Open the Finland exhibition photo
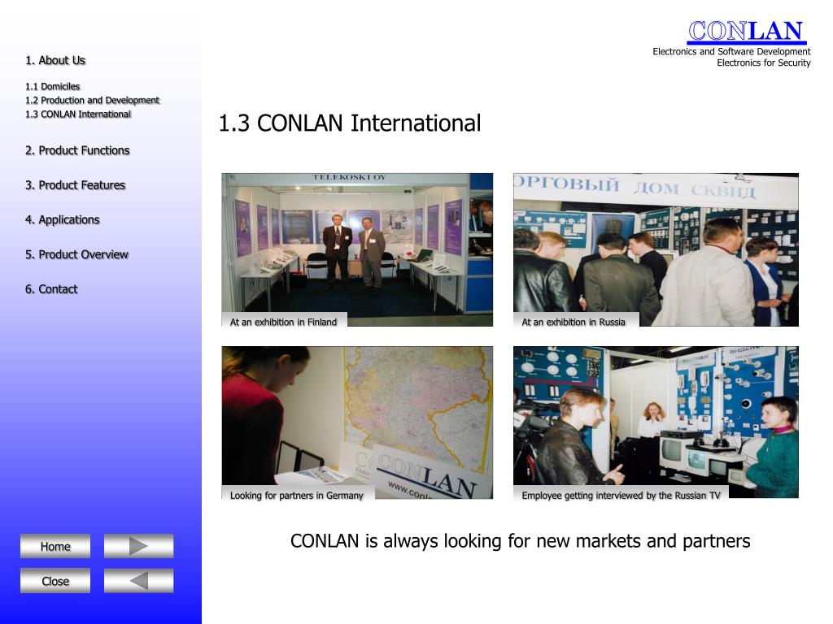This screenshot has width=833, height=624. click(357, 249)
